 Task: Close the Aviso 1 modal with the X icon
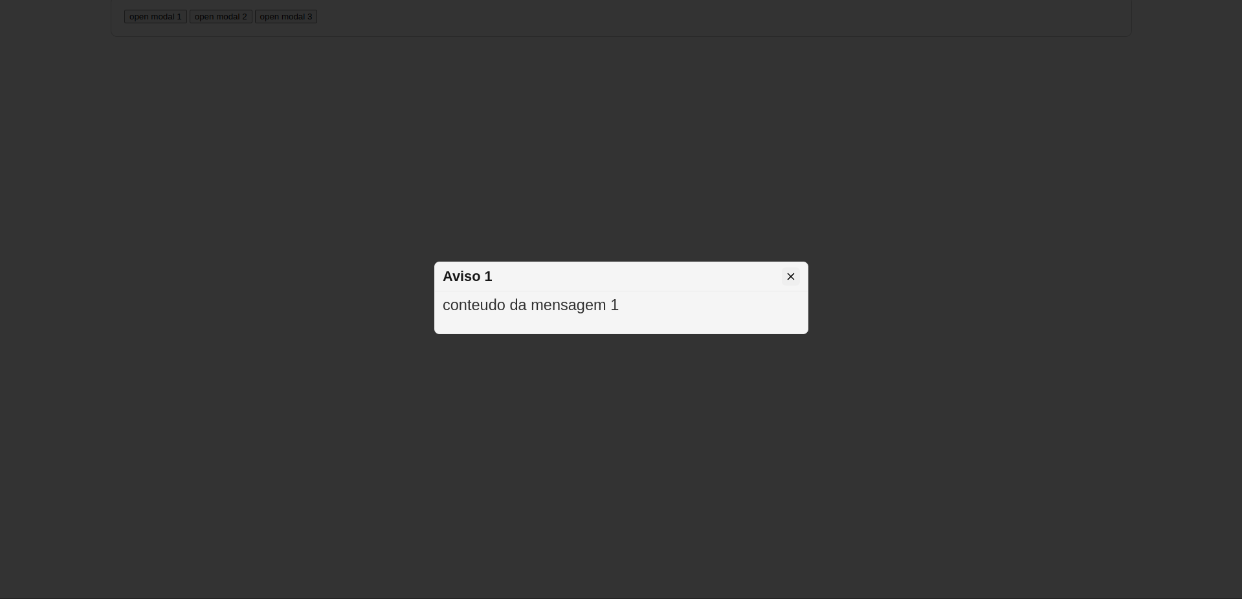(x=790, y=277)
